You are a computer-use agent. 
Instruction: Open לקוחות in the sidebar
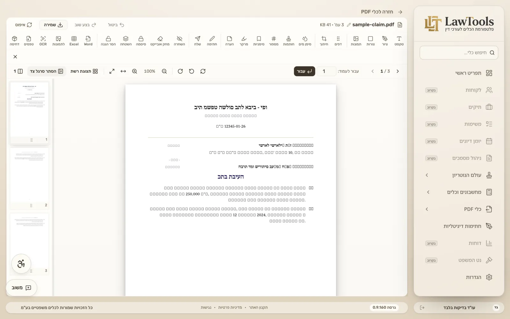click(459, 90)
